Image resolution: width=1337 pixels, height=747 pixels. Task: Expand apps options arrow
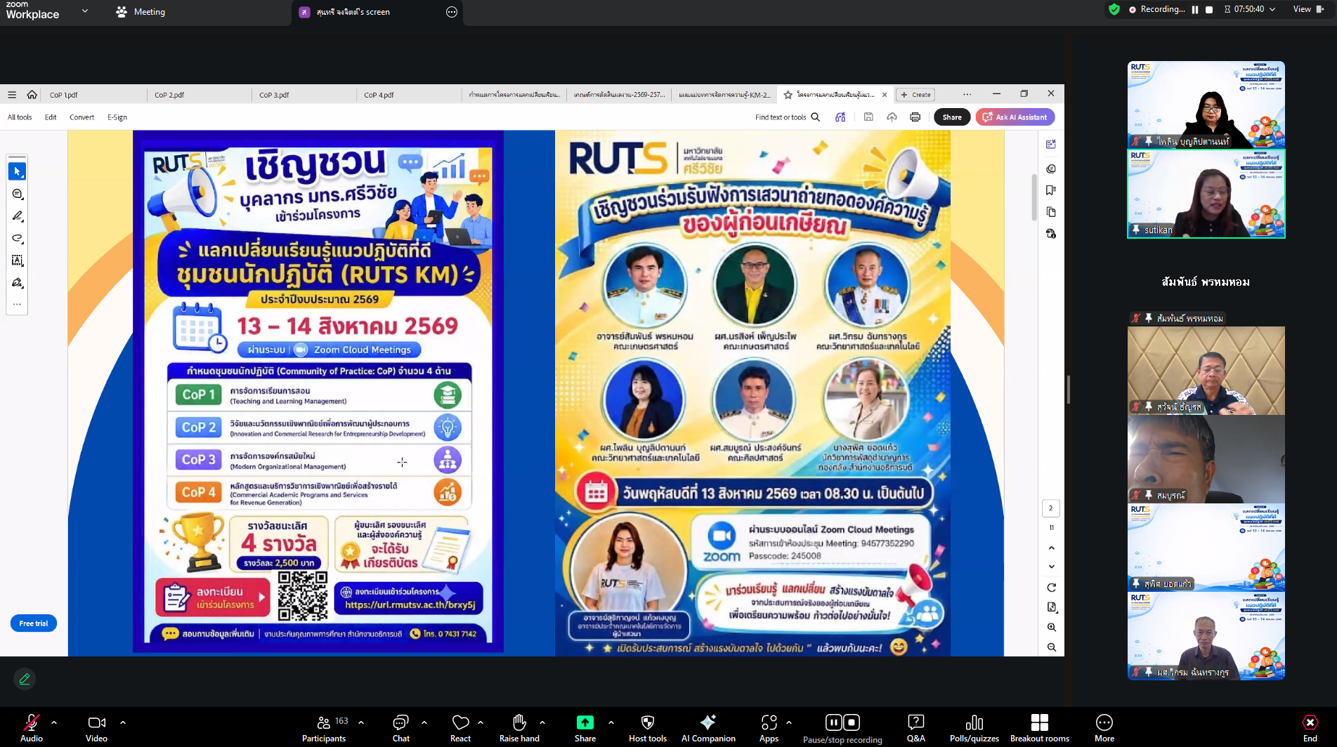789,722
